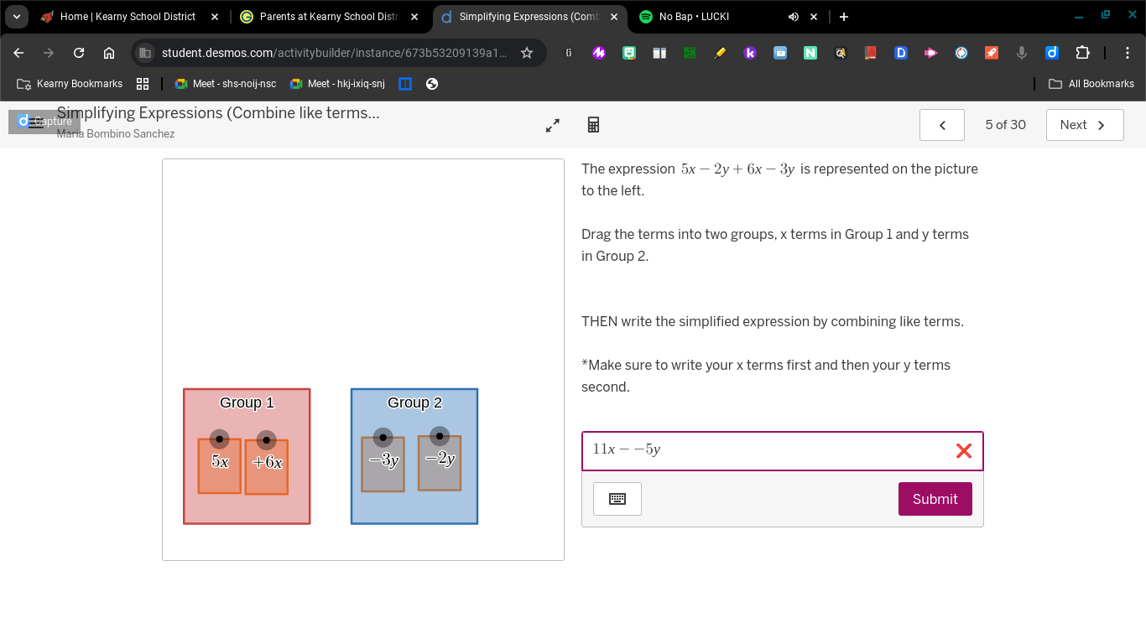Viewport: 1146px width, 644px height.
Task: Click the Group 2 label
Action: click(414, 402)
